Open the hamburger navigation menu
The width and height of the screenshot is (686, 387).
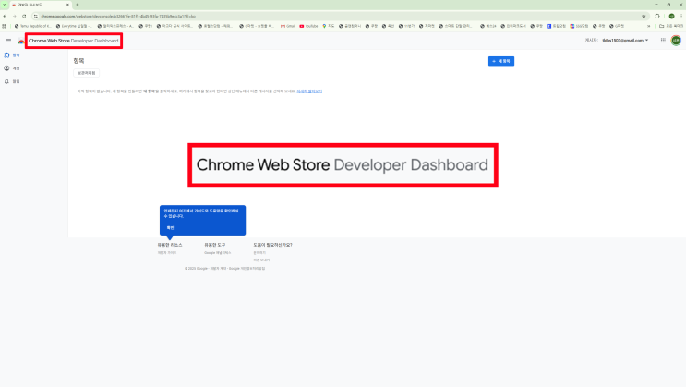pos(8,41)
